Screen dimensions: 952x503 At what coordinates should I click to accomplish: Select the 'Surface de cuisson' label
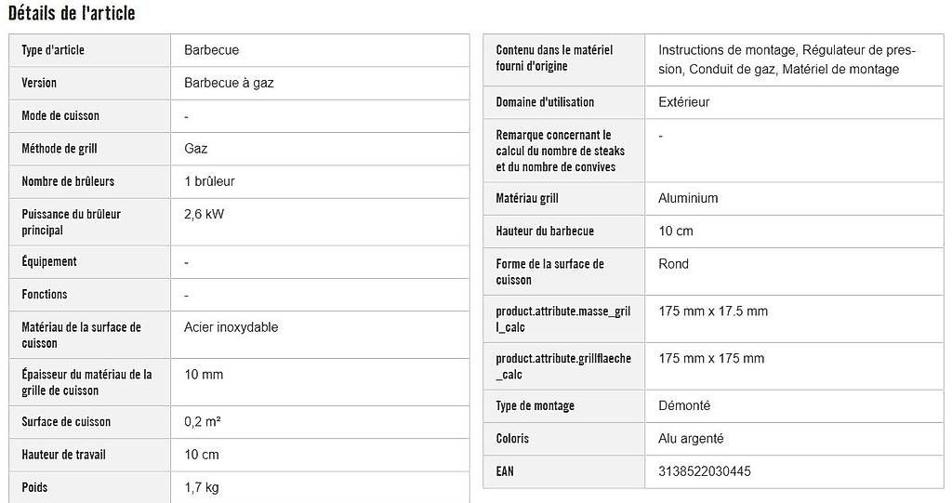(66, 422)
